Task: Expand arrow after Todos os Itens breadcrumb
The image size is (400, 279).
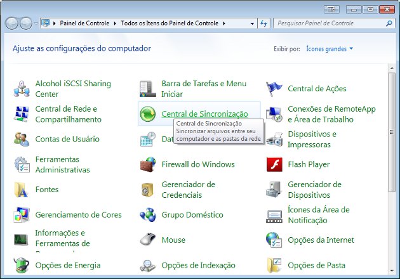Action: pos(224,23)
